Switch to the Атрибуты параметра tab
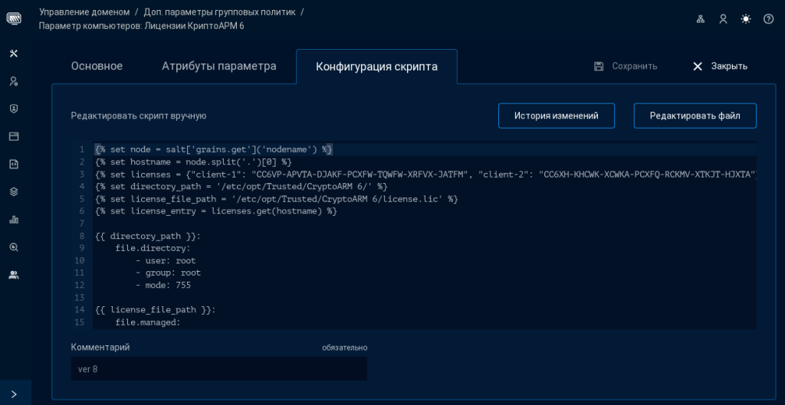This screenshot has width=785, height=405. click(218, 67)
